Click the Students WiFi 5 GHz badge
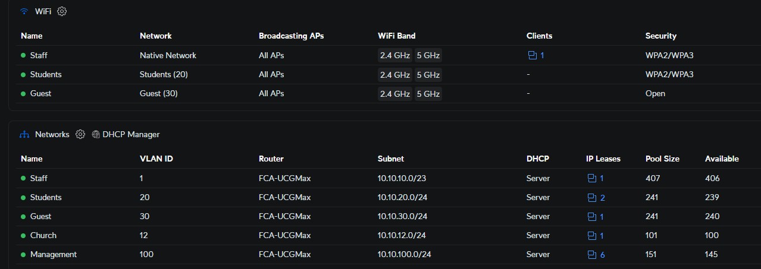Image resolution: width=761 pixels, height=269 pixels. click(428, 75)
